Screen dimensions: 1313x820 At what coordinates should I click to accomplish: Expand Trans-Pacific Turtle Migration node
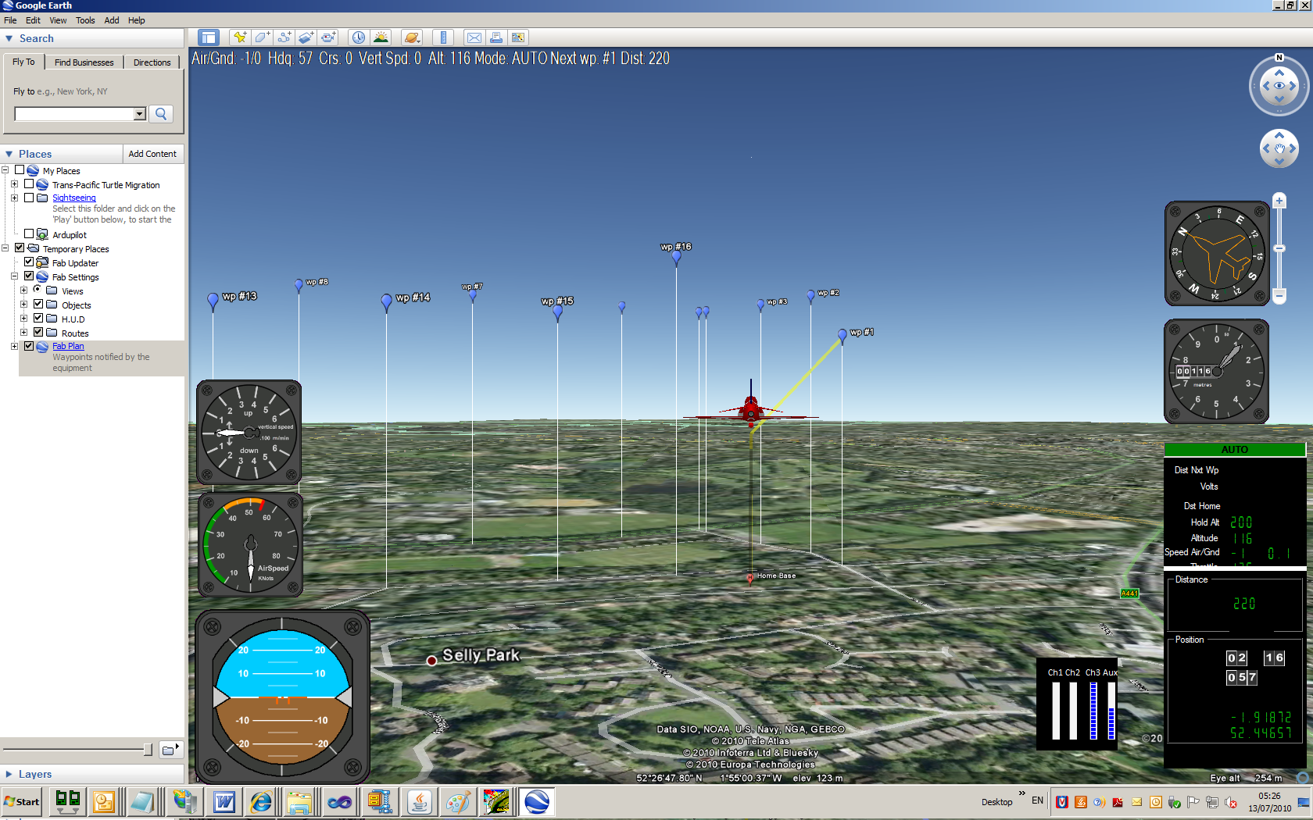point(14,184)
